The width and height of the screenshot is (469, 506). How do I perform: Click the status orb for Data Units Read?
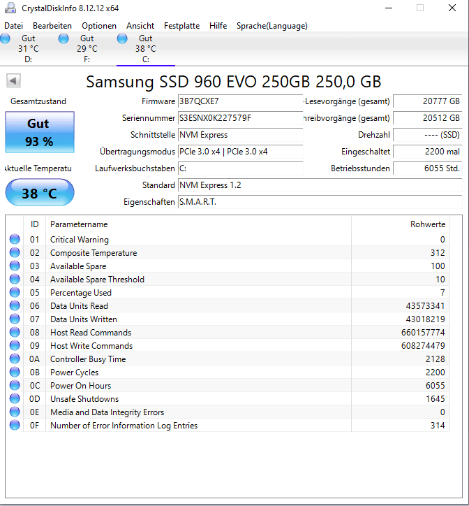tap(15, 305)
